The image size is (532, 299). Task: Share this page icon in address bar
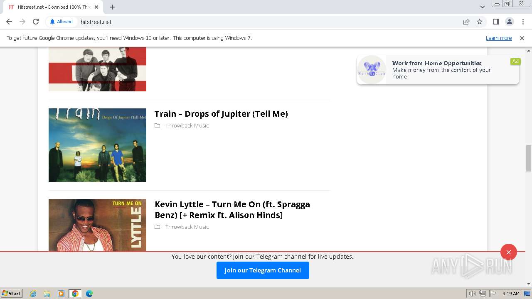(466, 22)
